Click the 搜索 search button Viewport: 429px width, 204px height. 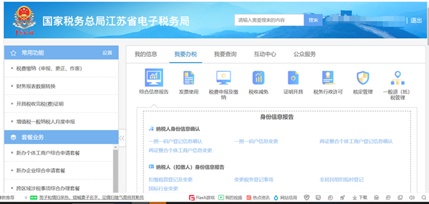pos(313,20)
